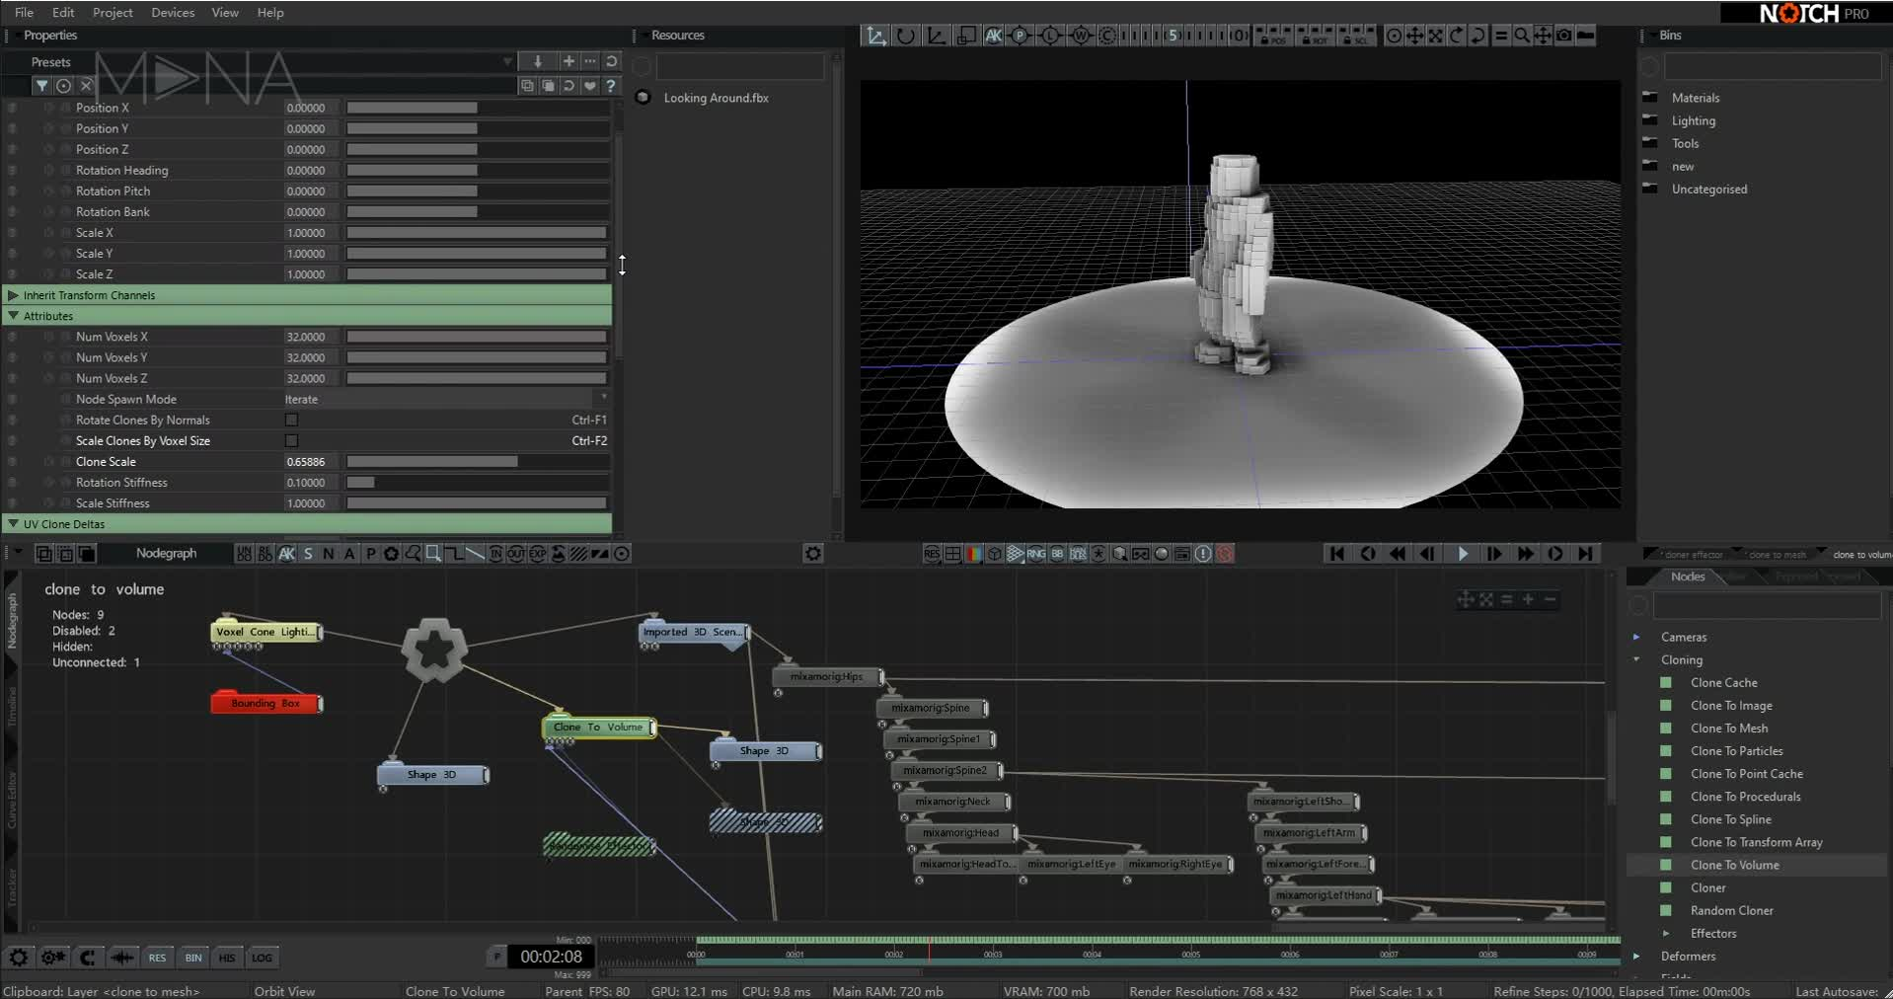Click the HIS button in bottom bar
The width and height of the screenshot is (1893, 999).
[227, 958]
